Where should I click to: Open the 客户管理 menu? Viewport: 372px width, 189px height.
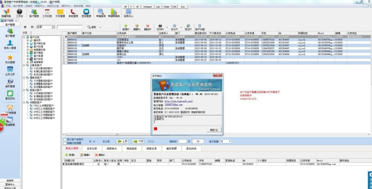18,6
